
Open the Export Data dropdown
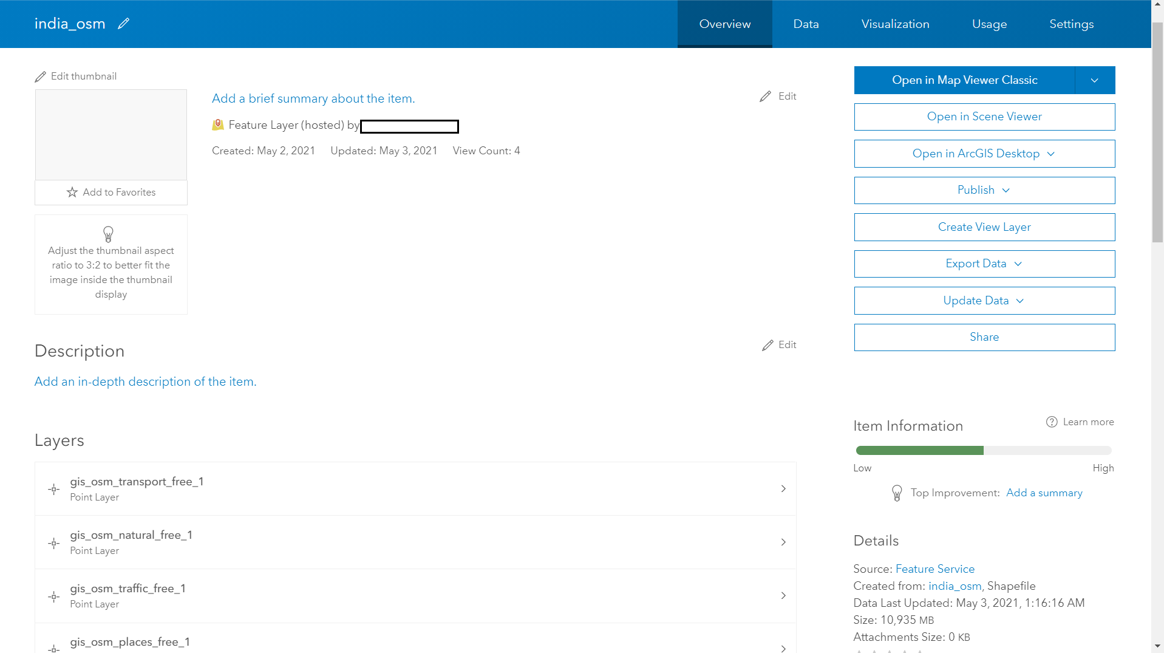pos(984,264)
